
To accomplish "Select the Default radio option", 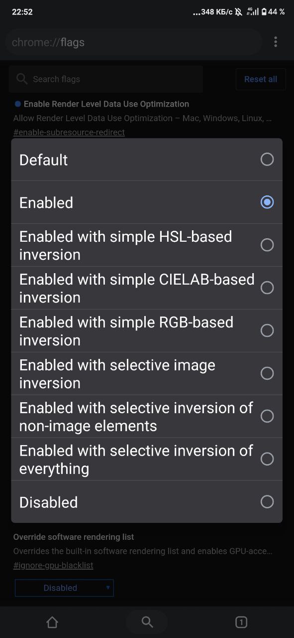I will pyautogui.click(x=147, y=159).
